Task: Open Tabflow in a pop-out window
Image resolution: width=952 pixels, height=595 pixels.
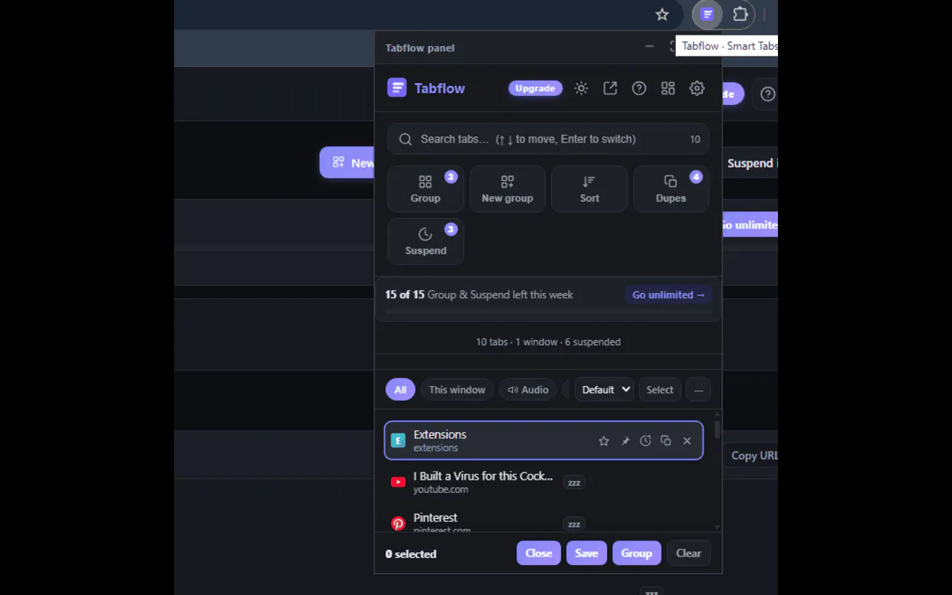Action: coord(610,89)
